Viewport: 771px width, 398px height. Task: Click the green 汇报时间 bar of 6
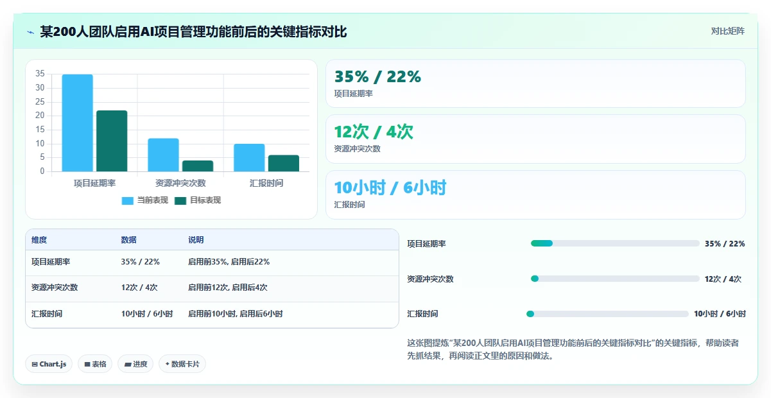[x=284, y=163]
